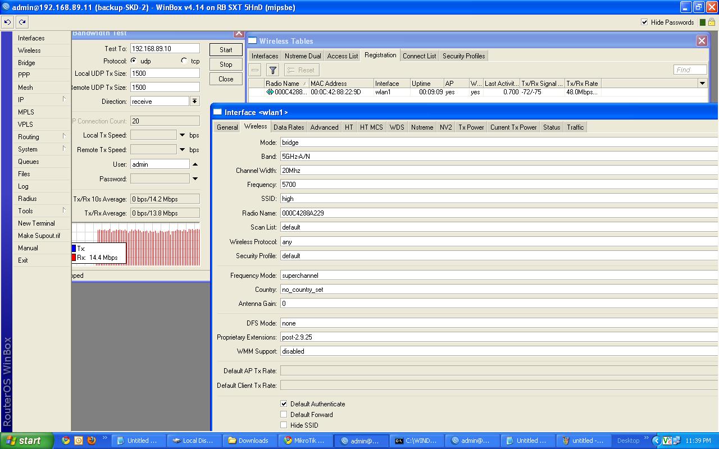Toggle the Hide Passwords checkbox

[x=644, y=22]
